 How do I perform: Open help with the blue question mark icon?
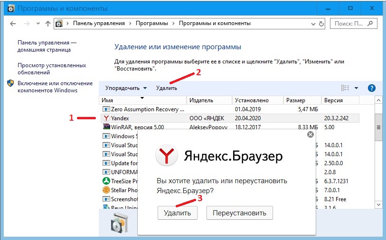click(x=372, y=88)
